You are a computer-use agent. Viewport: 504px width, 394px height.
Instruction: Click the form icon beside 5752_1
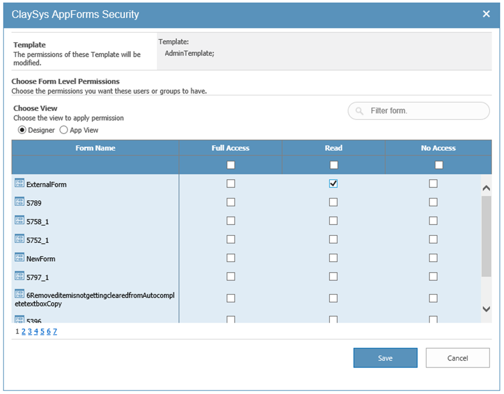pos(19,239)
